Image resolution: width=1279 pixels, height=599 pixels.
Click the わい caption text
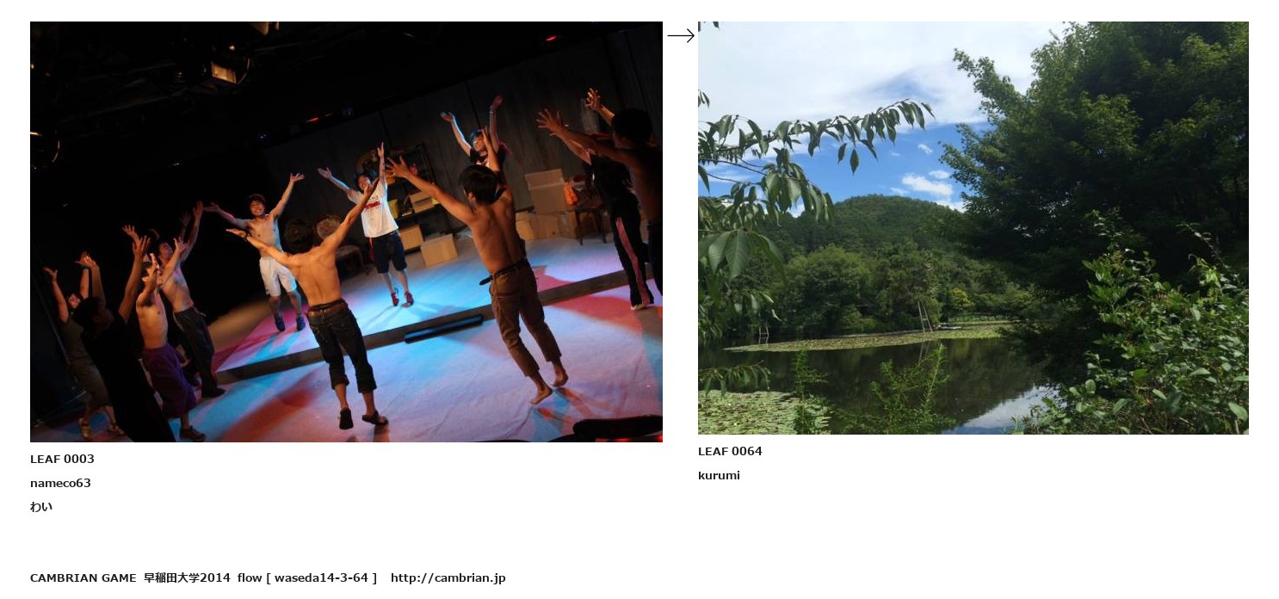click(x=41, y=507)
